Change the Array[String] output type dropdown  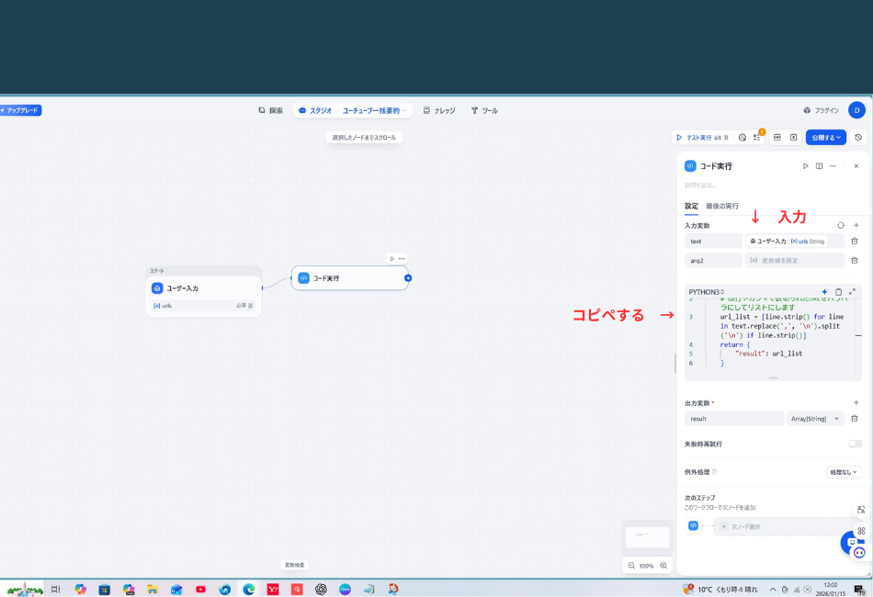coord(813,419)
